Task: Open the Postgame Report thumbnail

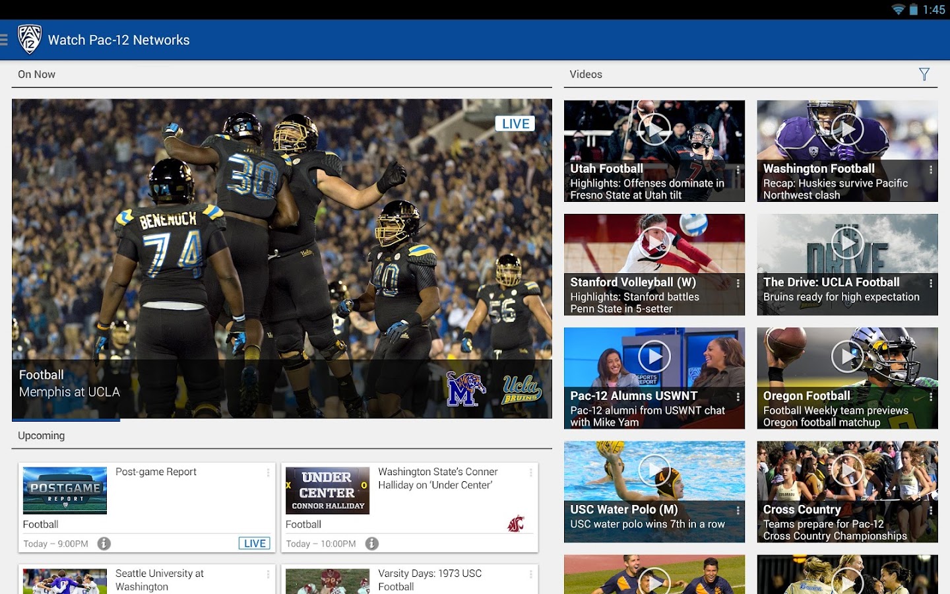Action: click(65, 490)
